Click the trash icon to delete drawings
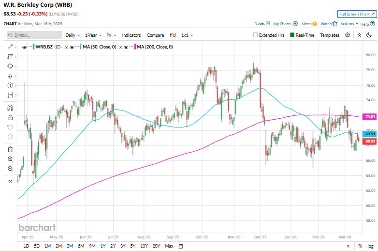Image resolution: width=378 pixels, height=251 pixels. (10, 149)
